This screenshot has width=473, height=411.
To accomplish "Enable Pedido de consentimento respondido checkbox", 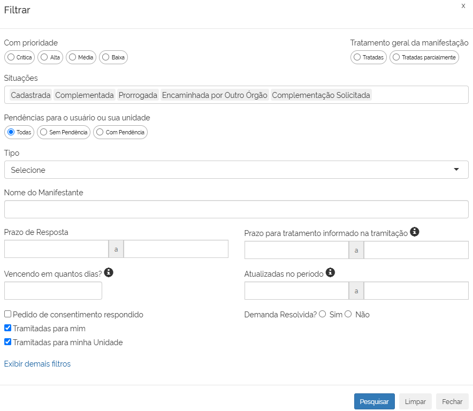I will (8, 315).
